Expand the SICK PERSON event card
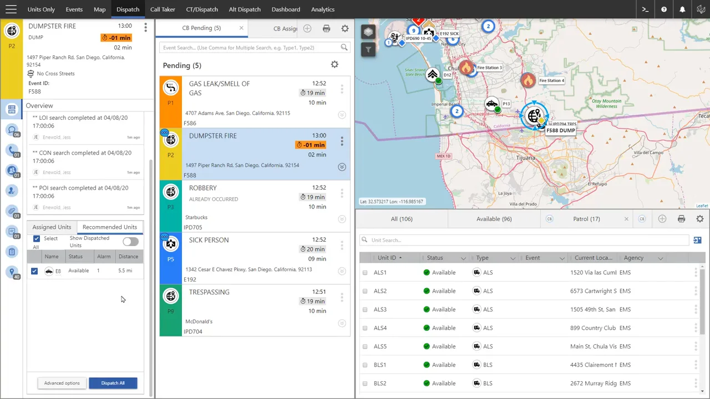The image size is (710, 399). (342, 271)
